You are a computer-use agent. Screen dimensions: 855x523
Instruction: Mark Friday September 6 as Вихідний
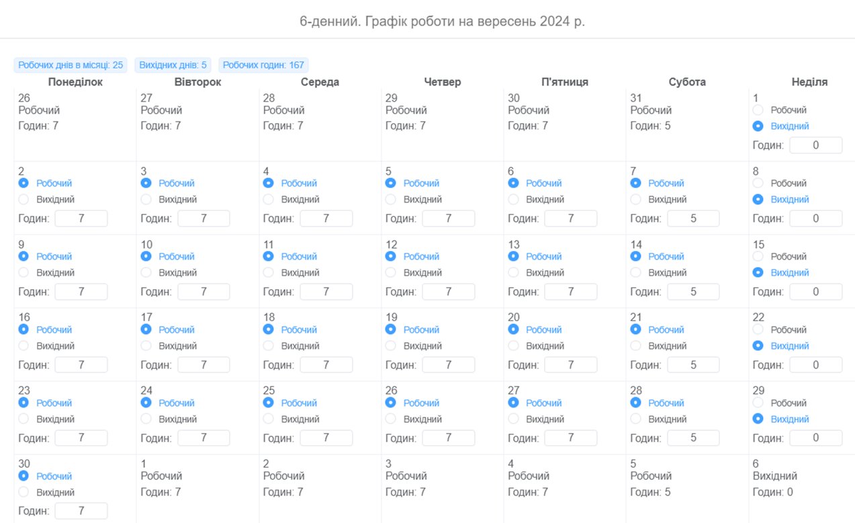[513, 199]
